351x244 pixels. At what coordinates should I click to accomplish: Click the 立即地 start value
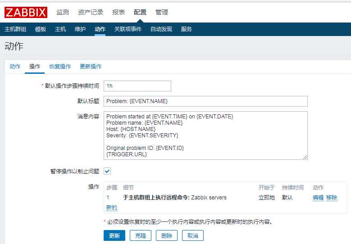[267, 198]
